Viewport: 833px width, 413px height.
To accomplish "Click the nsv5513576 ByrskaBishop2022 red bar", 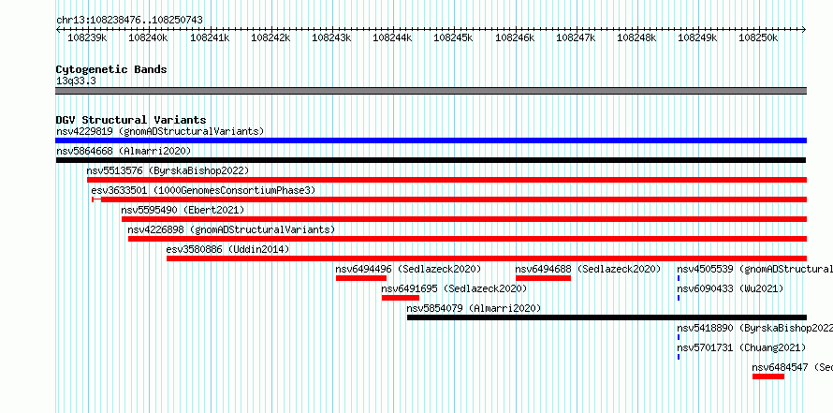I will tap(446, 180).
